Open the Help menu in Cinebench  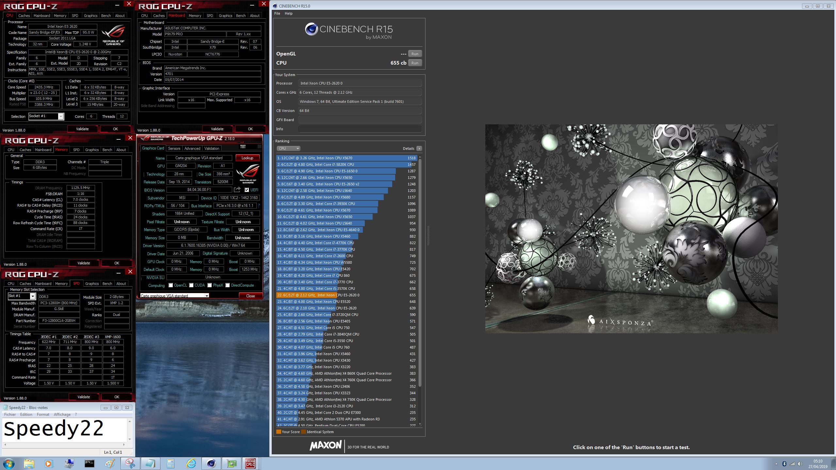[289, 13]
